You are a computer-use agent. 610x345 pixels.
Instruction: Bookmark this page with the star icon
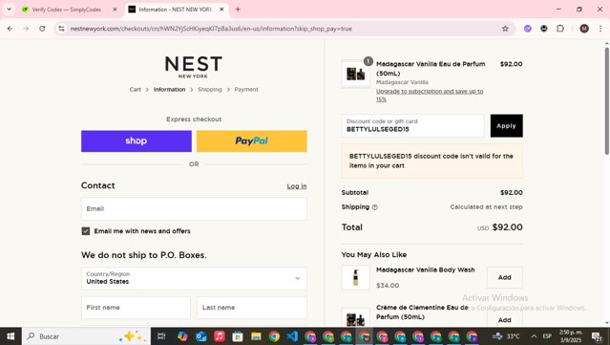505,29
